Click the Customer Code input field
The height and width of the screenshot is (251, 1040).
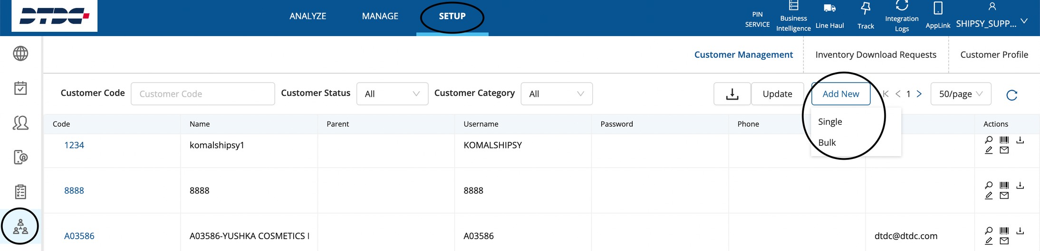[x=202, y=94]
